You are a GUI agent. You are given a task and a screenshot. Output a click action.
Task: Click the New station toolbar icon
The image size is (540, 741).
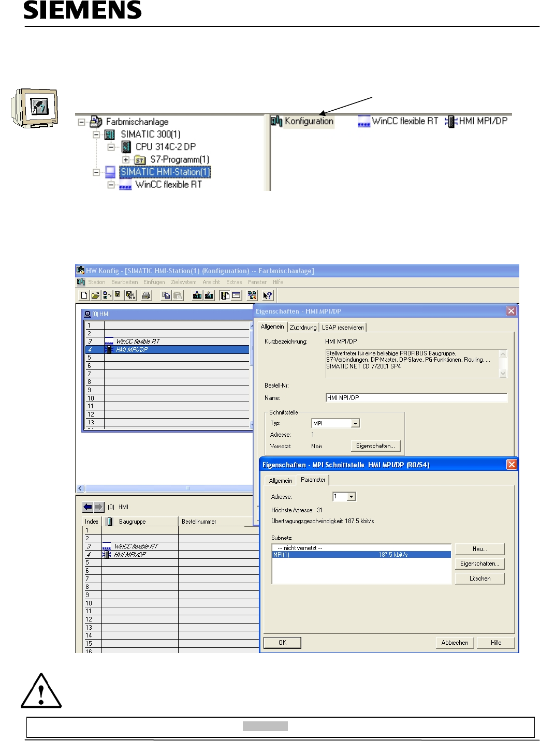(x=84, y=295)
